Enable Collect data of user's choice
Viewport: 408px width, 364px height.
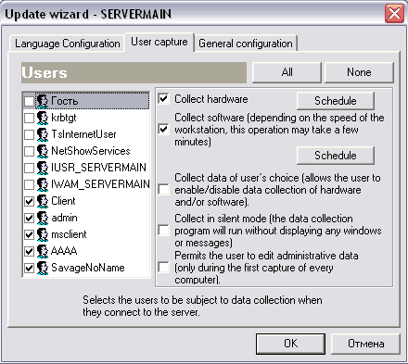[163, 190]
